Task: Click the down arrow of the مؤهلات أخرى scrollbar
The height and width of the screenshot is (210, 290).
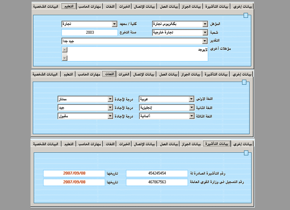Action: tap(65, 58)
